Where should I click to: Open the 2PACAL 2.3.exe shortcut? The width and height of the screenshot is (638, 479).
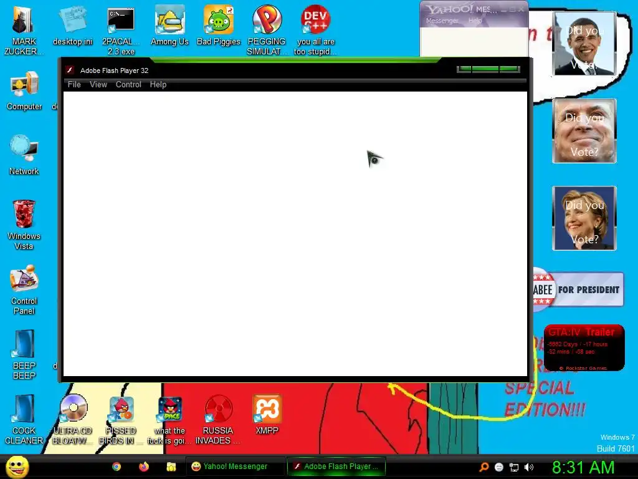(x=121, y=21)
